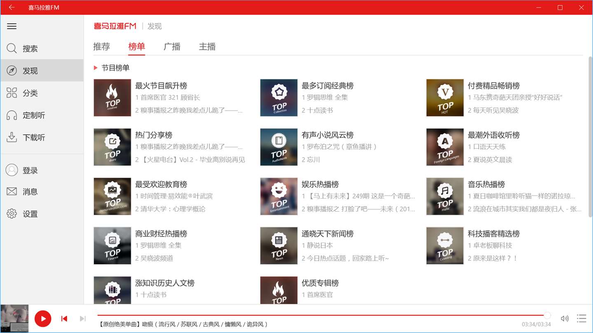Open the hamburger menu in sidebar
This screenshot has width=593, height=333.
point(12,26)
